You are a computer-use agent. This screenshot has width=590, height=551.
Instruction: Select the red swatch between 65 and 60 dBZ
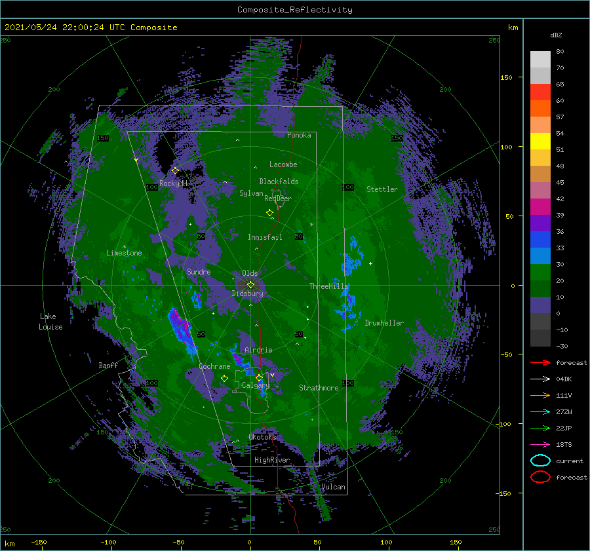coord(540,92)
